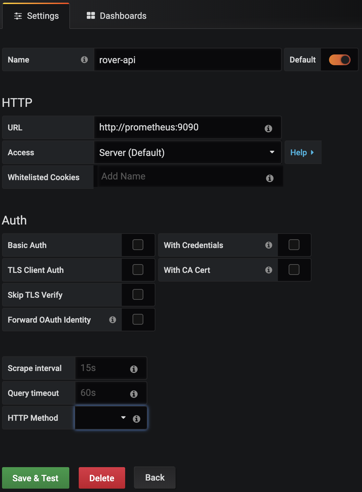The width and height of the screenshot is (362, 492).
Task: Delete the rover-api data source
Action: [102, 478]
